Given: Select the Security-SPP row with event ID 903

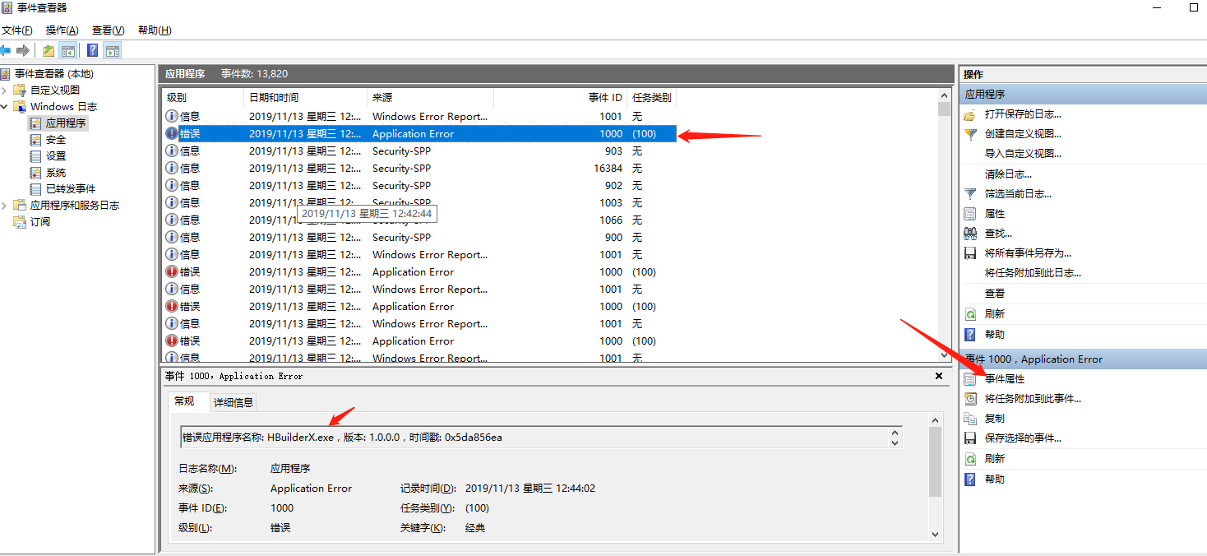Looking at the screenshot, I should [419, 151].
